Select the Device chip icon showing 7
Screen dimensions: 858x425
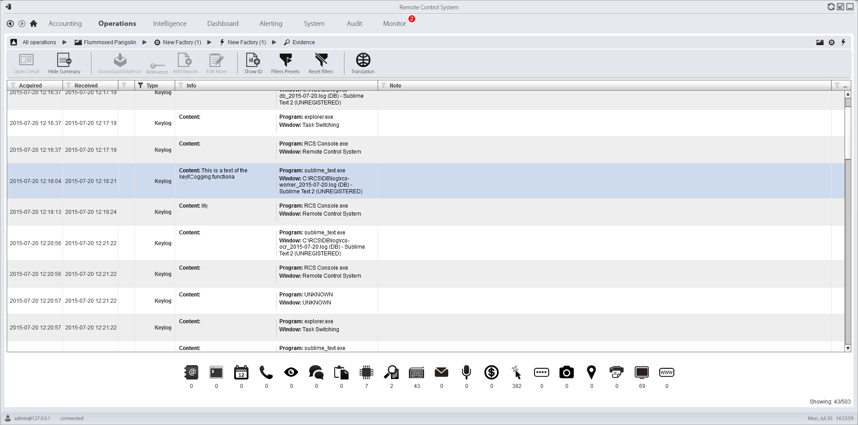coord(366,372)
